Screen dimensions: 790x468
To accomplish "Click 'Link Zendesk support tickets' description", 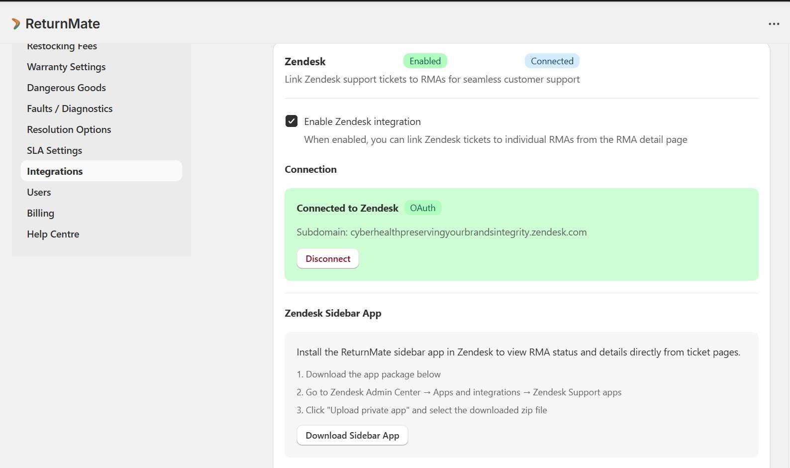I will tap(432, 79).
